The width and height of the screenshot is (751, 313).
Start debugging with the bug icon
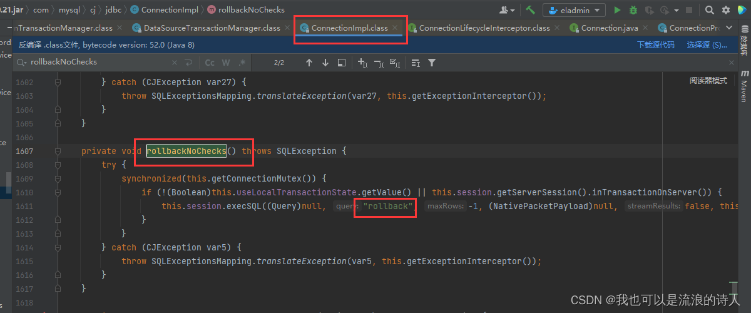click(x=633, y=10)
